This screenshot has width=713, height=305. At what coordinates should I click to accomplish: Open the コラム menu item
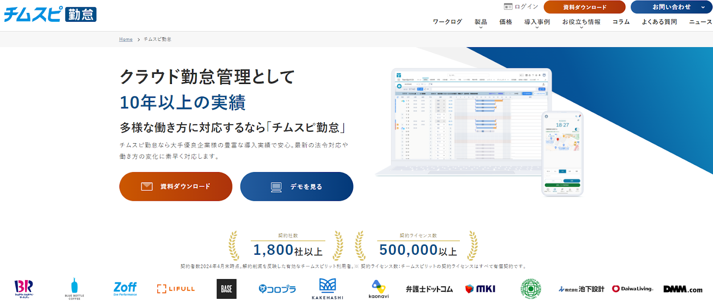621,22
